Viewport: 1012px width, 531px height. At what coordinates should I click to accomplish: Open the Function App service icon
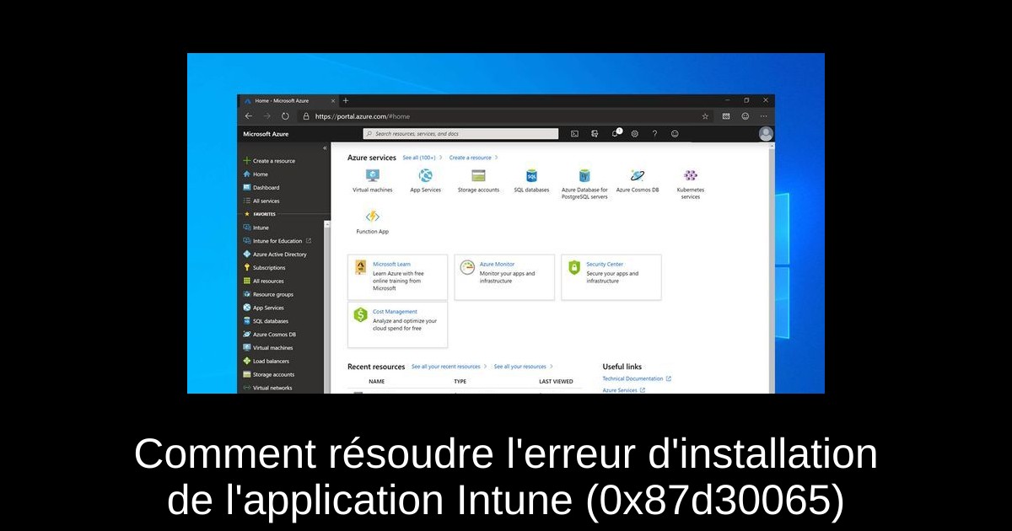372,217
